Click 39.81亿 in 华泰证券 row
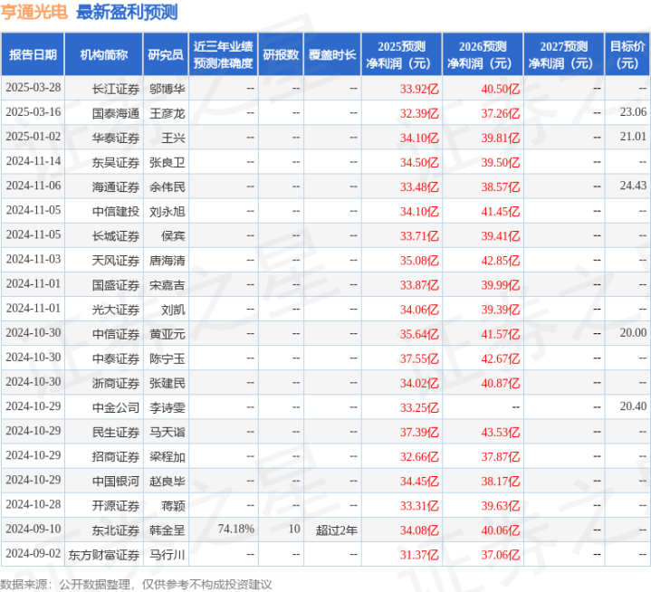Image resolution: width=651 pixels, height=592 pixels. click(501, 138)
